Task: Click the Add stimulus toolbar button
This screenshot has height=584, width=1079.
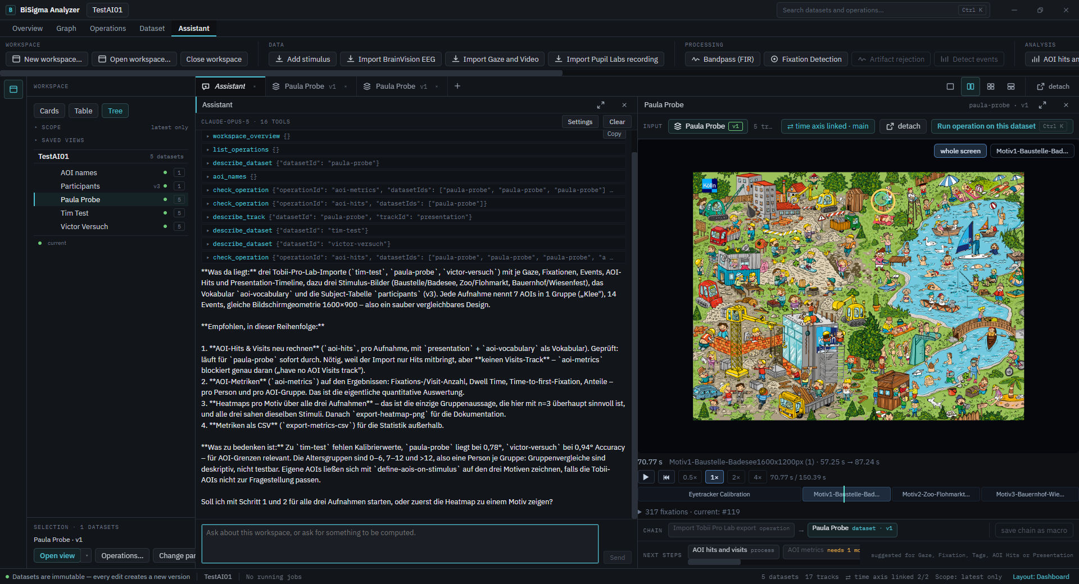Action: click(x=302, y=59)
